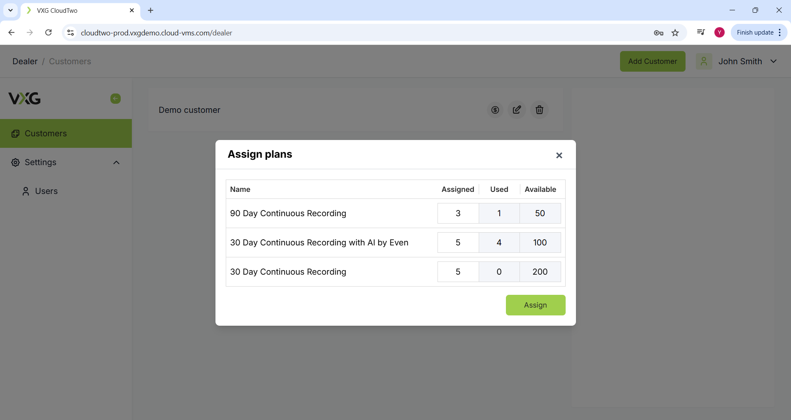
Task: Edit Assigned field for 90 Day Continuous Recording
Action: click(x=458, y=213)
